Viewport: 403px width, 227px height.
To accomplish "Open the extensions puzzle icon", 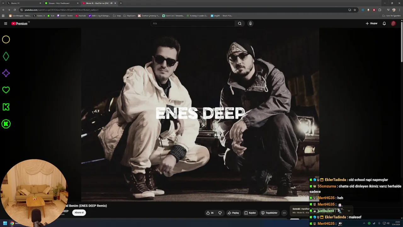I will tap(380, 10).
